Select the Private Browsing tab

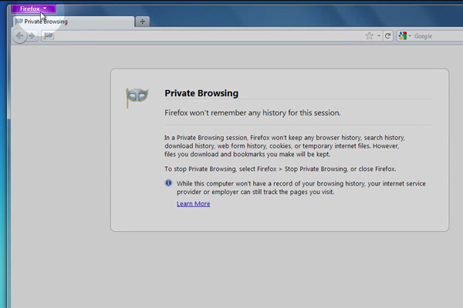[x=73, y=22]
